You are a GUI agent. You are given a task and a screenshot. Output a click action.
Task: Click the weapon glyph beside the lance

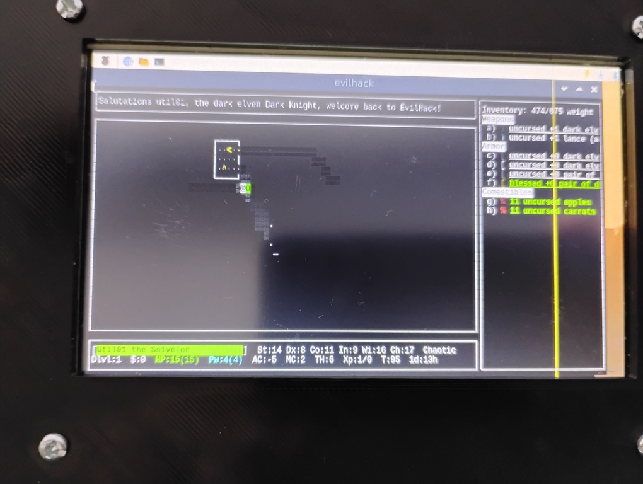point(503,138)
